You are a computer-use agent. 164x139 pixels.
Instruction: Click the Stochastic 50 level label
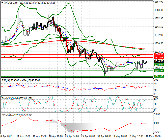point(155,104)
